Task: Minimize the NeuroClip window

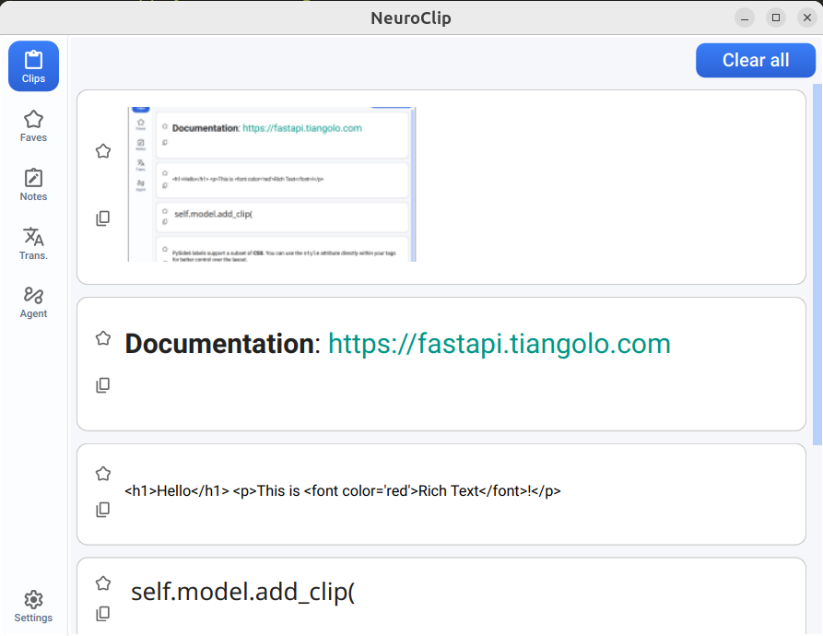Action: click(745, 18)
